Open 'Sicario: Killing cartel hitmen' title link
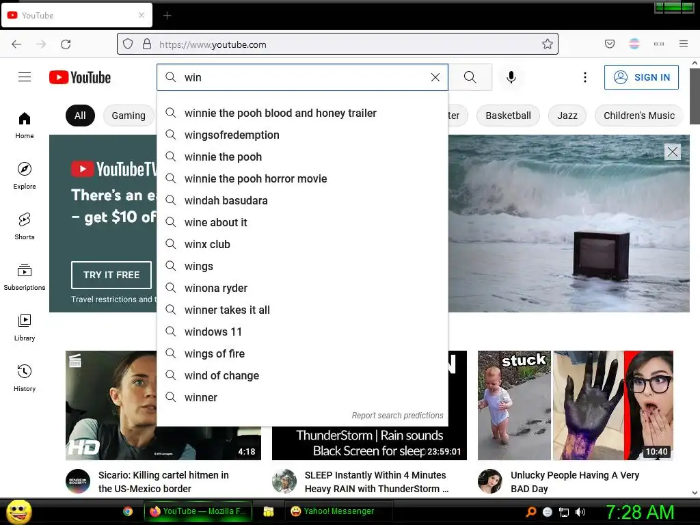 163,482
